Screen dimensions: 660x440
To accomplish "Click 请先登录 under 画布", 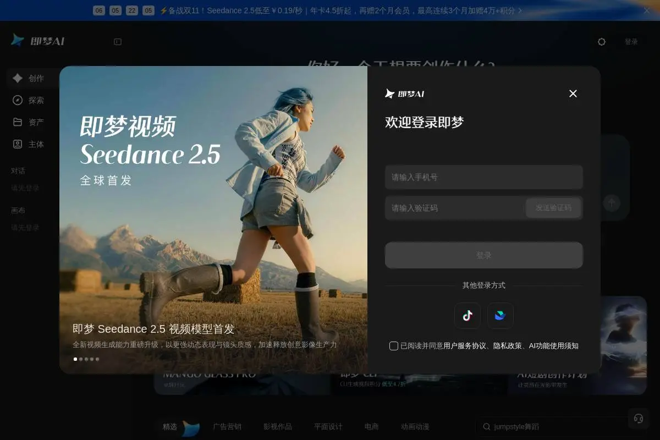I will coord(25,228).
